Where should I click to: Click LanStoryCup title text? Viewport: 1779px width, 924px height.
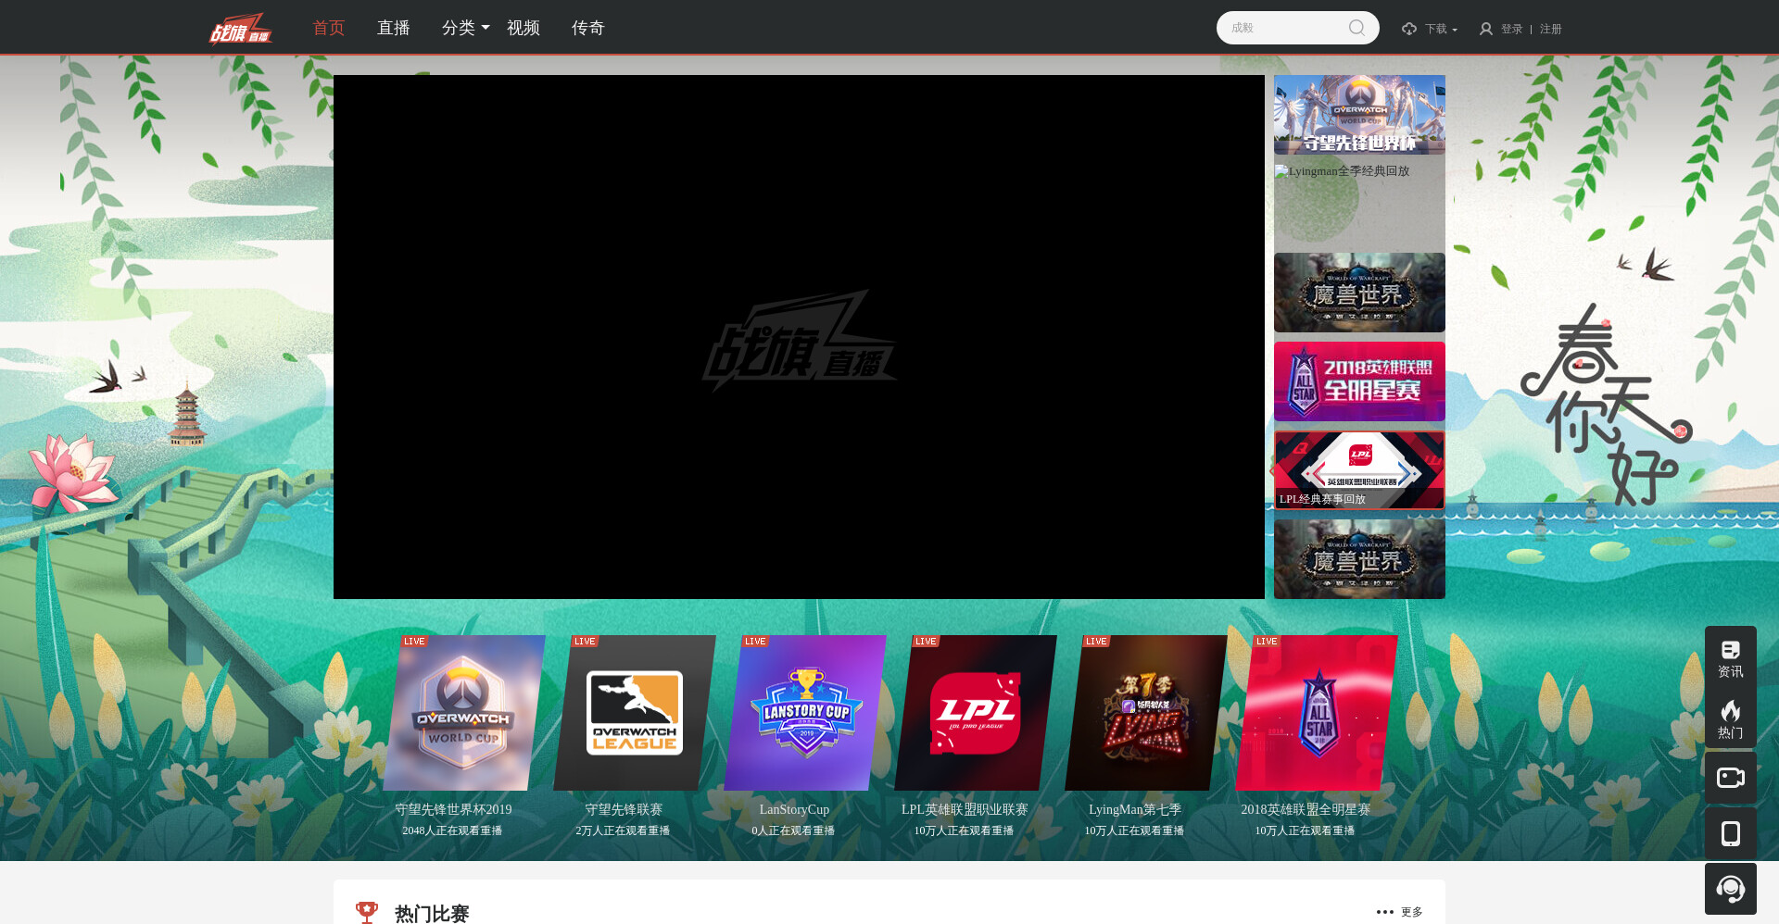click(794, 809)
